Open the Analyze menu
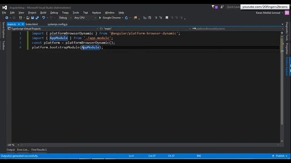This screenshot has height=163, width=291. (96, 13)
